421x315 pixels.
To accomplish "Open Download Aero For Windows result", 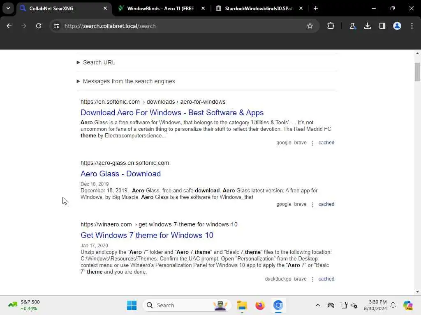I will pos(172,112).
